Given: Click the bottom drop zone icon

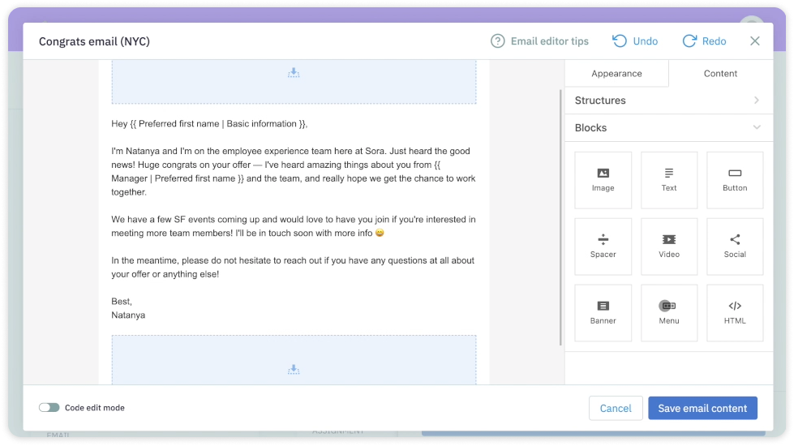Looking at the screenshot, I should coord(294,370).
